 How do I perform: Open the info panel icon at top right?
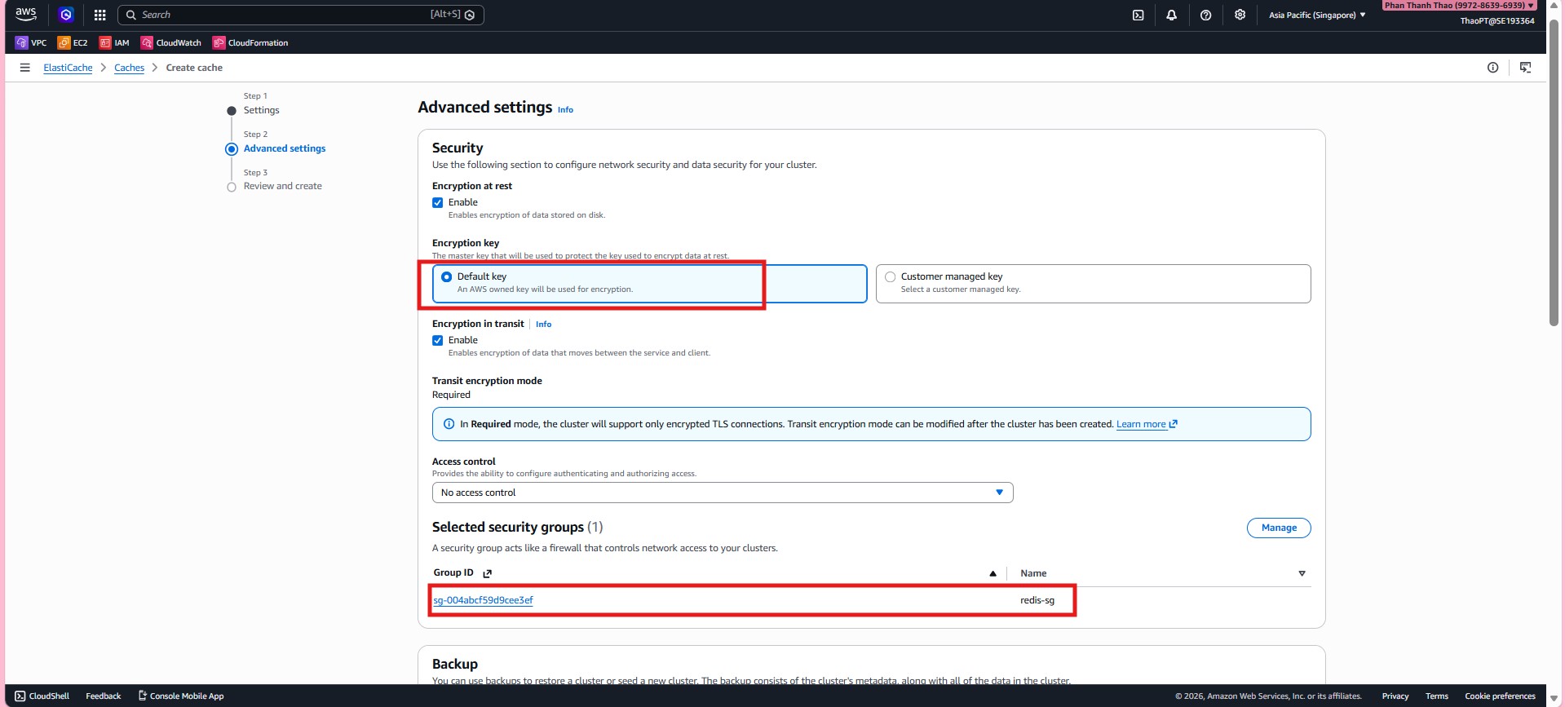(1492, 68)
